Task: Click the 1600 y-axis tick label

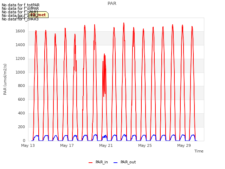Action: point(20,31)
